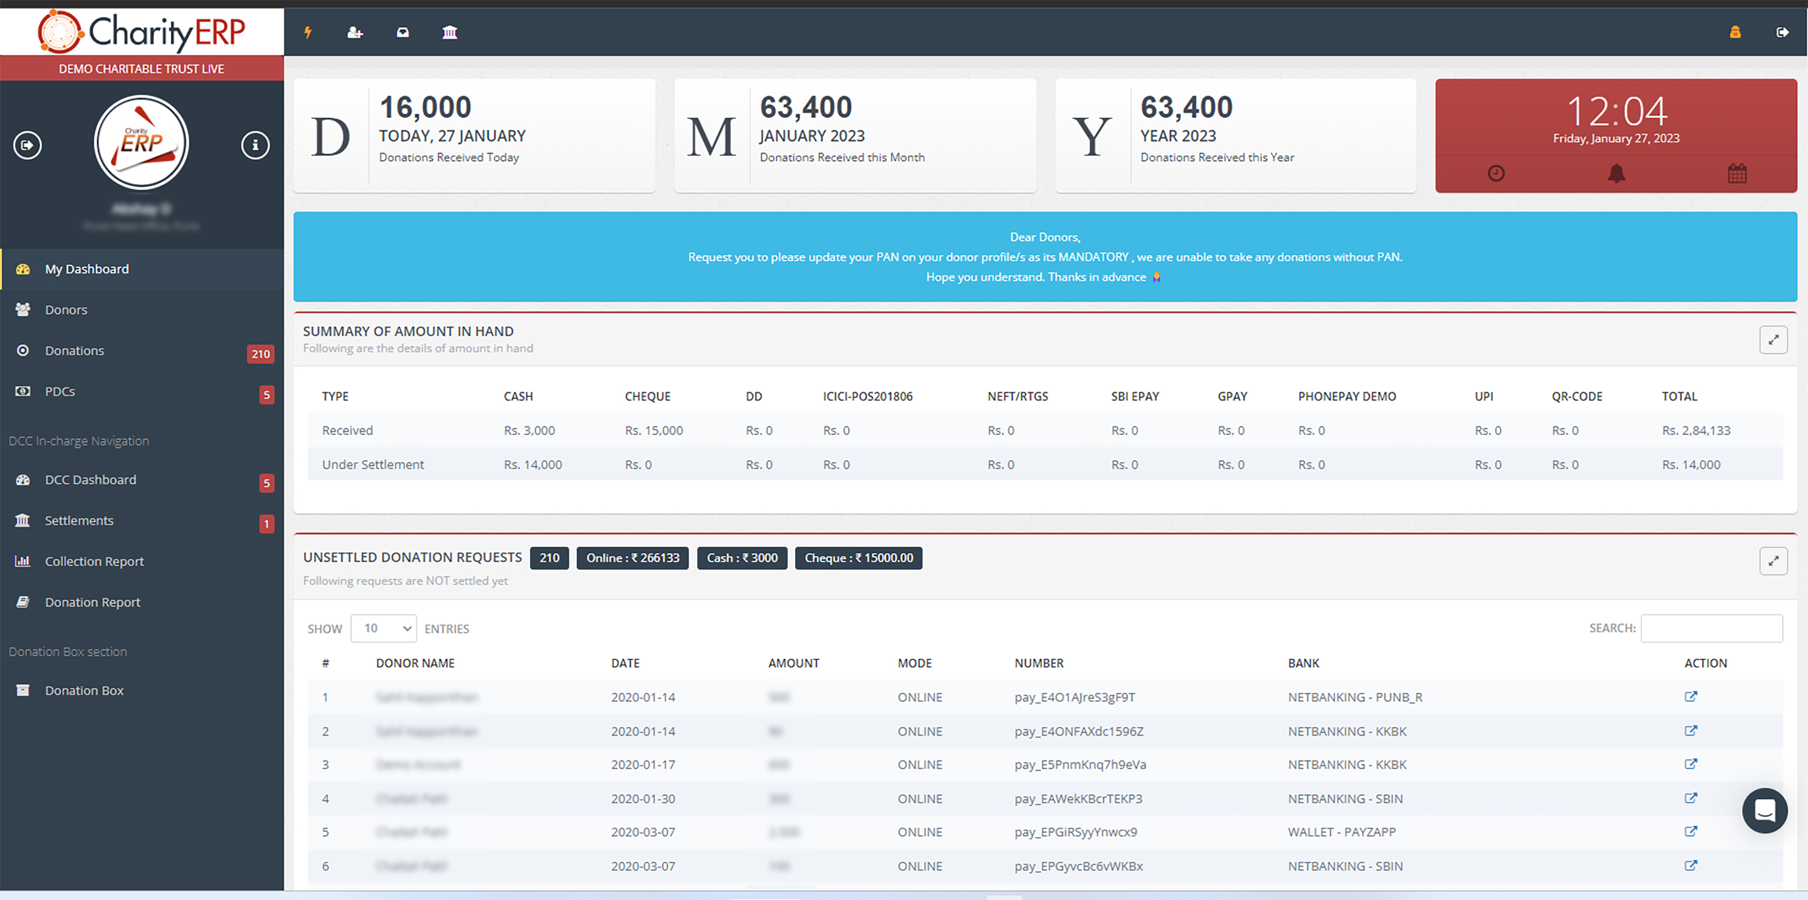Click the donation box icon in top bar
This screenshot has width=1808, height=900.
403,32
